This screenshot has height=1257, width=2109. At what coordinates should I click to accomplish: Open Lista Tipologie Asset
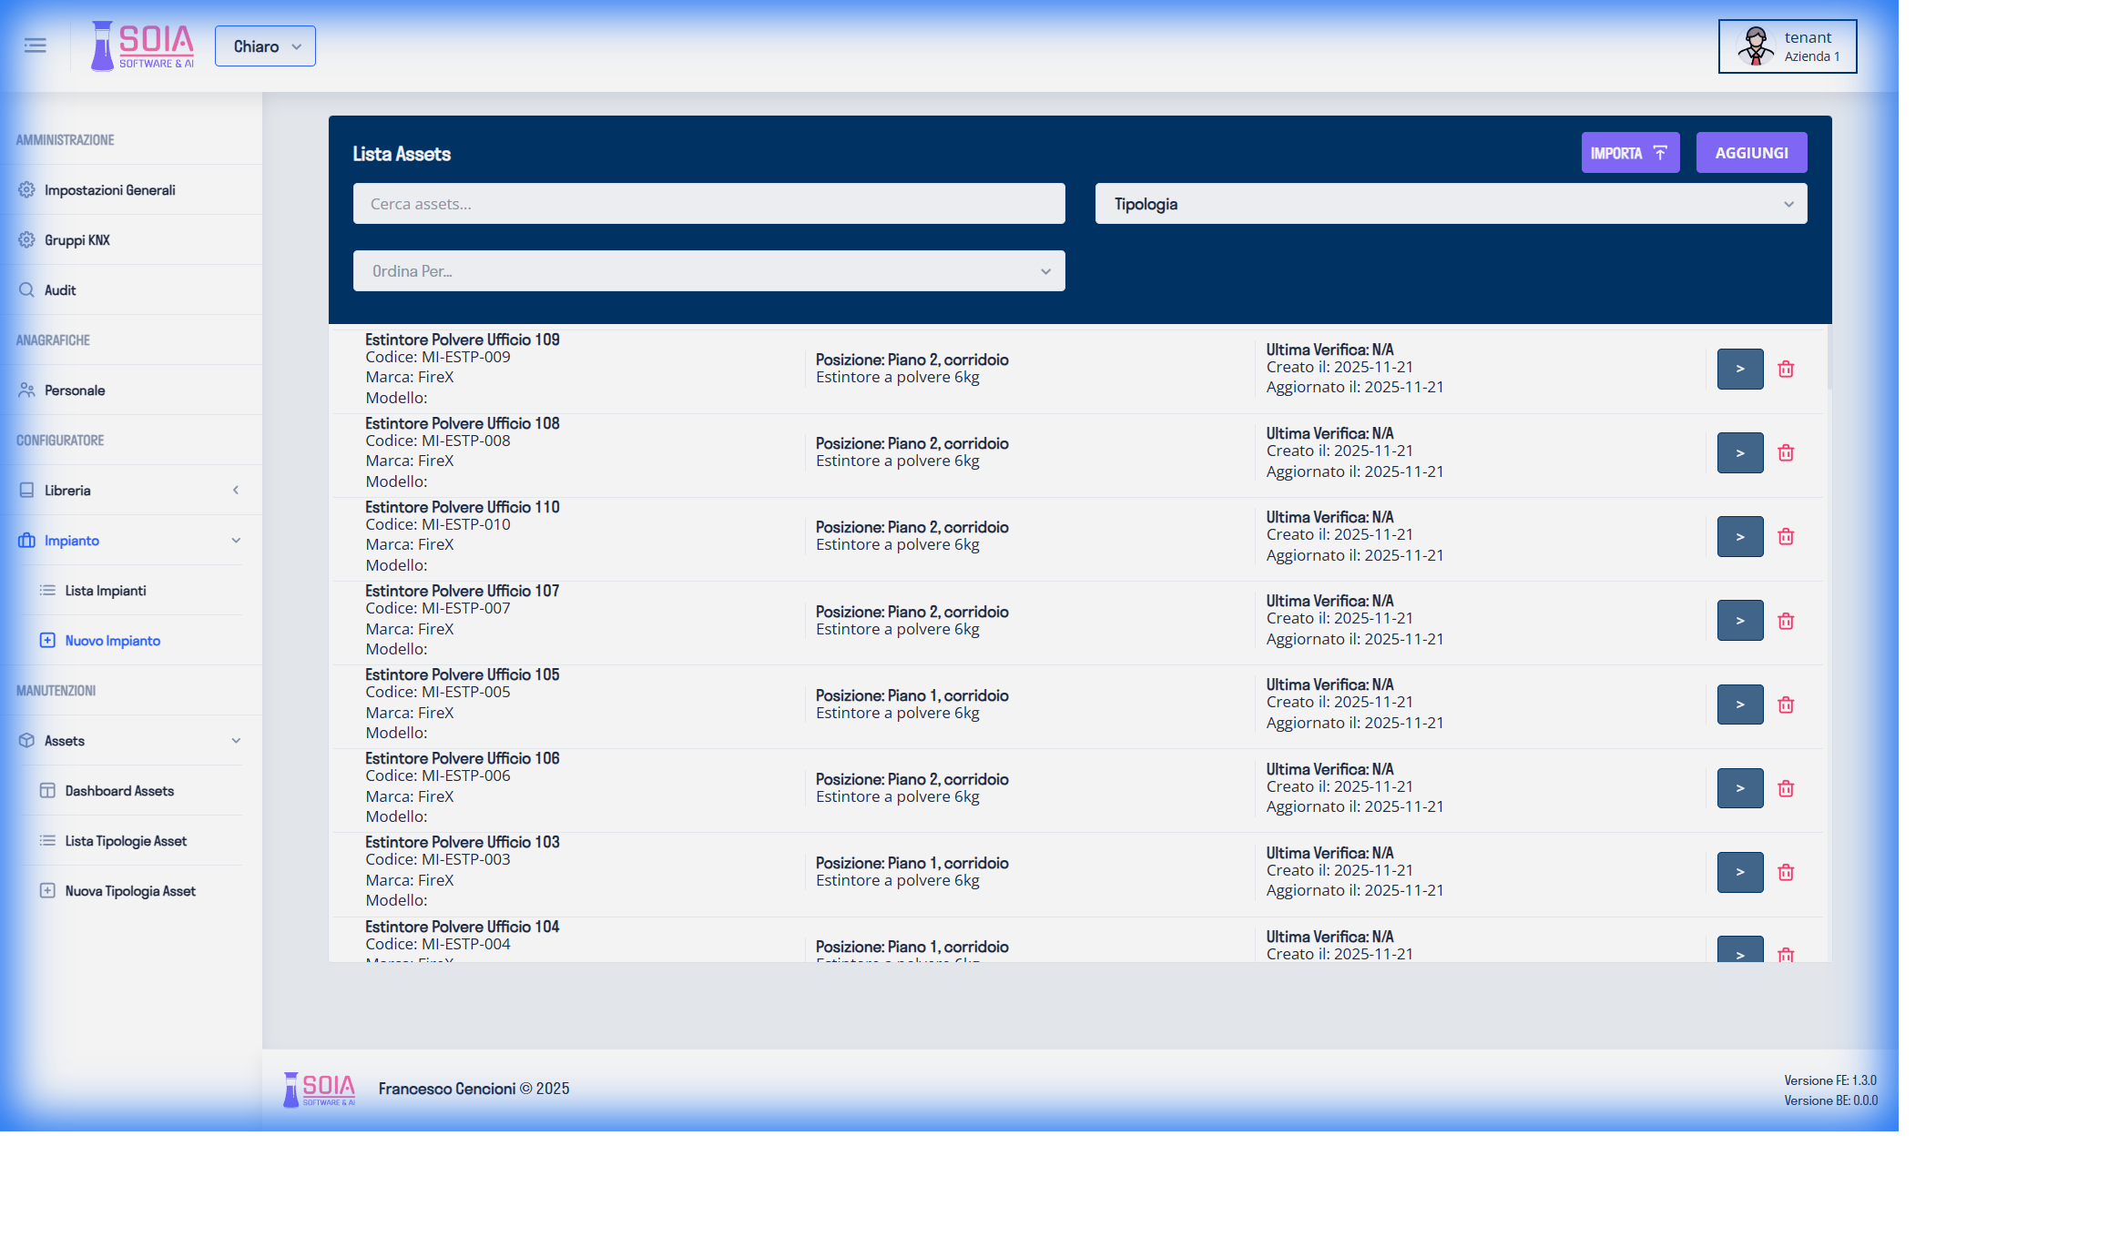pyautogui.click(x=125, y=840)
